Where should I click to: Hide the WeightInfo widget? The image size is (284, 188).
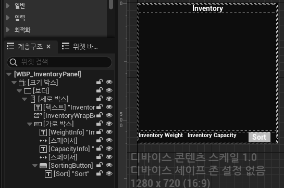click(x=109, y=132)
